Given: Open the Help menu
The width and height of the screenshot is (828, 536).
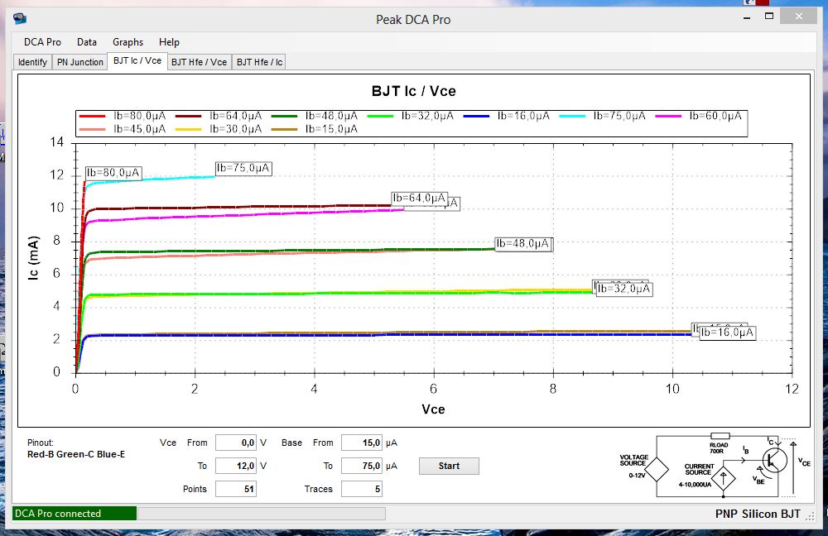Looking at the screenshot, I should point(169,42).
